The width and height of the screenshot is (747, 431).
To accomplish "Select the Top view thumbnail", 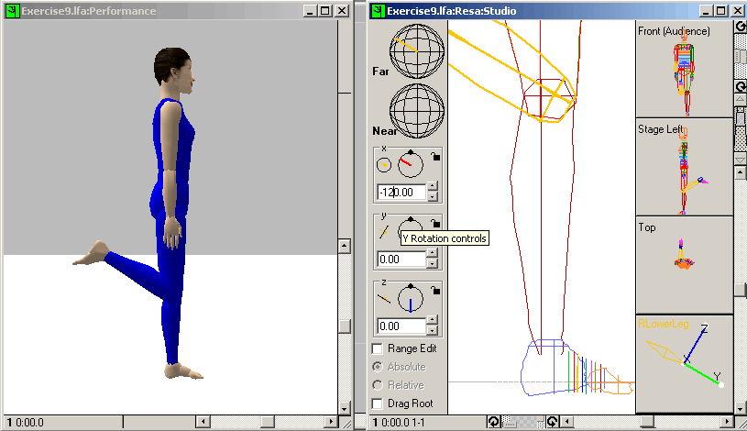I will pyautogui.click(x=684, y=265).
